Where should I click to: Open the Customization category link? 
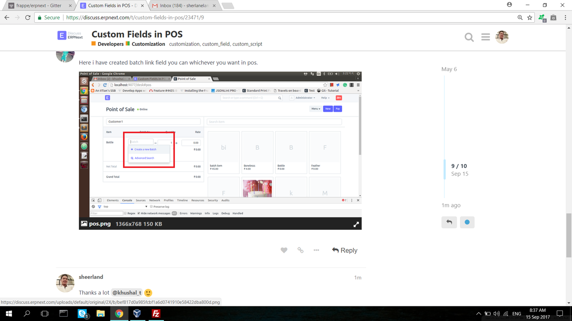[148, 44]
